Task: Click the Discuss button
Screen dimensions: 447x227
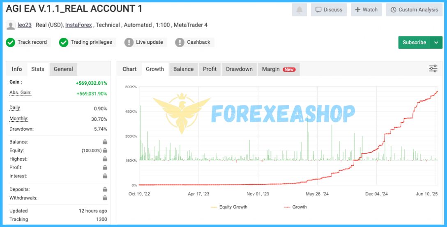Action: point(329,10)
